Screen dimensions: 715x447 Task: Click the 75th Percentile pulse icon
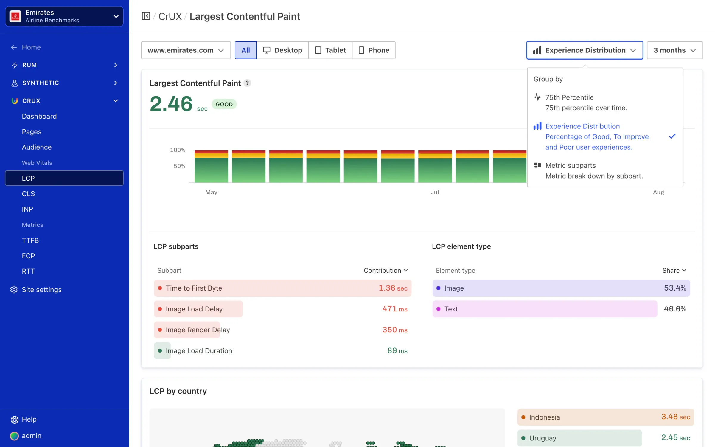(537, 97)
